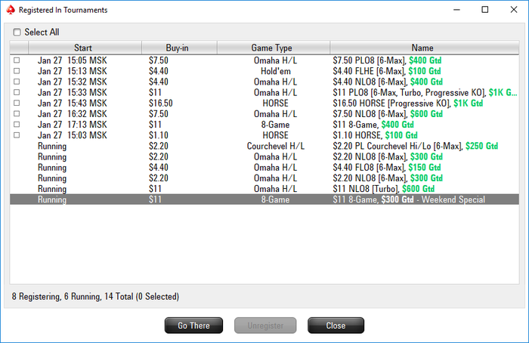
Task: Select the $11 8-Game Weekend Special row
Action: 264,199
